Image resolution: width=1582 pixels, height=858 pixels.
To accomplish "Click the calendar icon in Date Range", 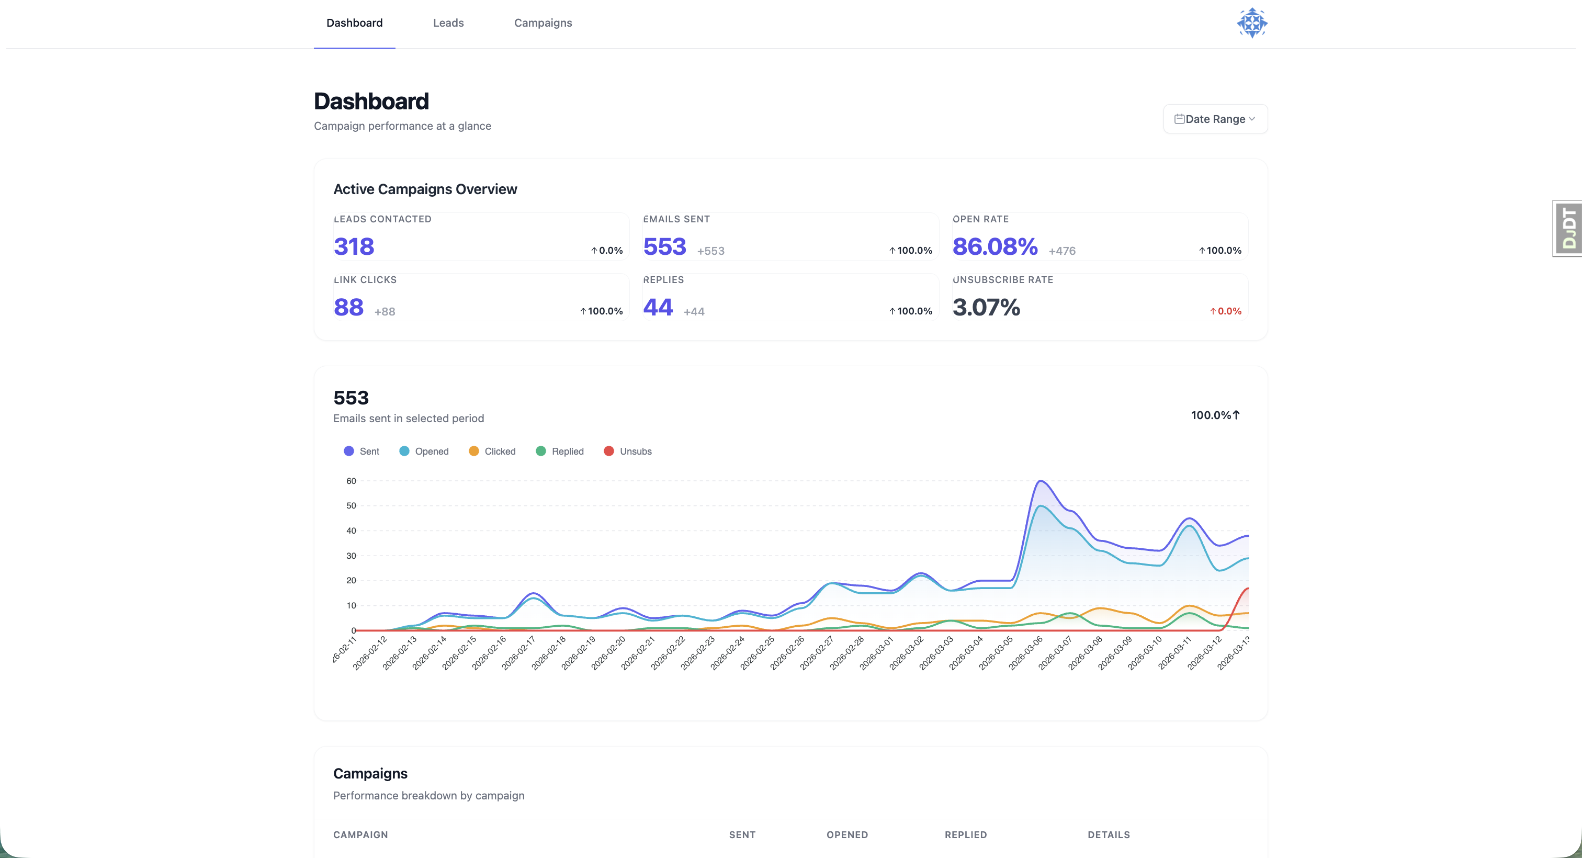I will coord(1180,119).
